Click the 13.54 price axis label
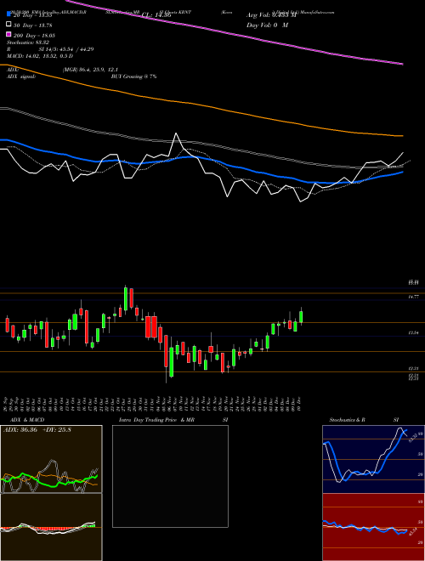 coord(414,332)
